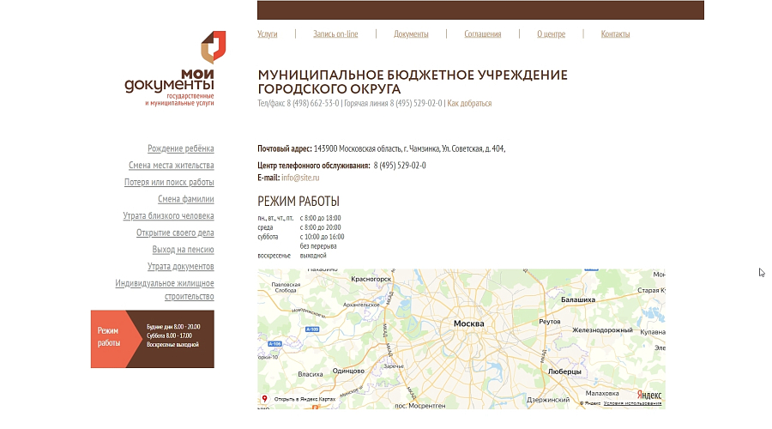Open the Смена фамилии link
772x429 pixels.
tap(186, 199)
